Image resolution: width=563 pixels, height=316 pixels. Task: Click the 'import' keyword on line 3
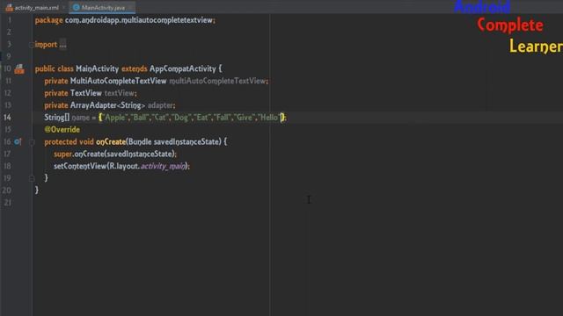click(46, 45)
